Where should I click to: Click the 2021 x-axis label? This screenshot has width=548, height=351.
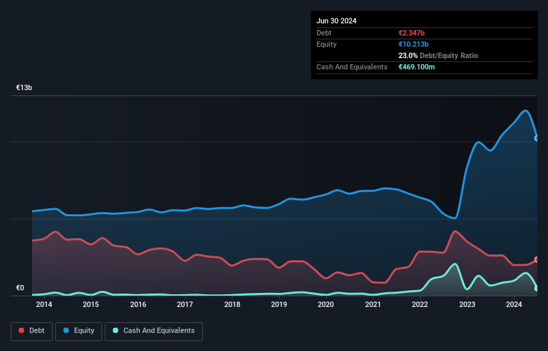(x=373, y=304)
